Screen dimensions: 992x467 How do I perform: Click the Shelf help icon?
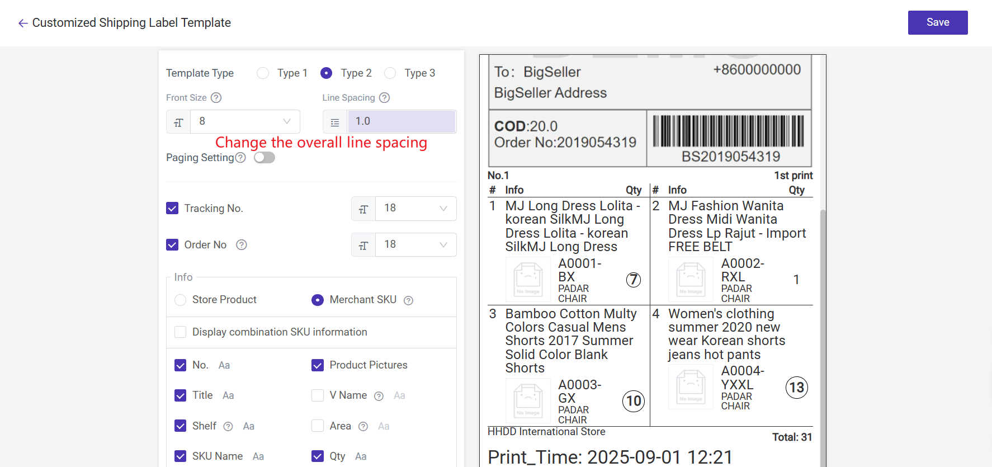228,427
